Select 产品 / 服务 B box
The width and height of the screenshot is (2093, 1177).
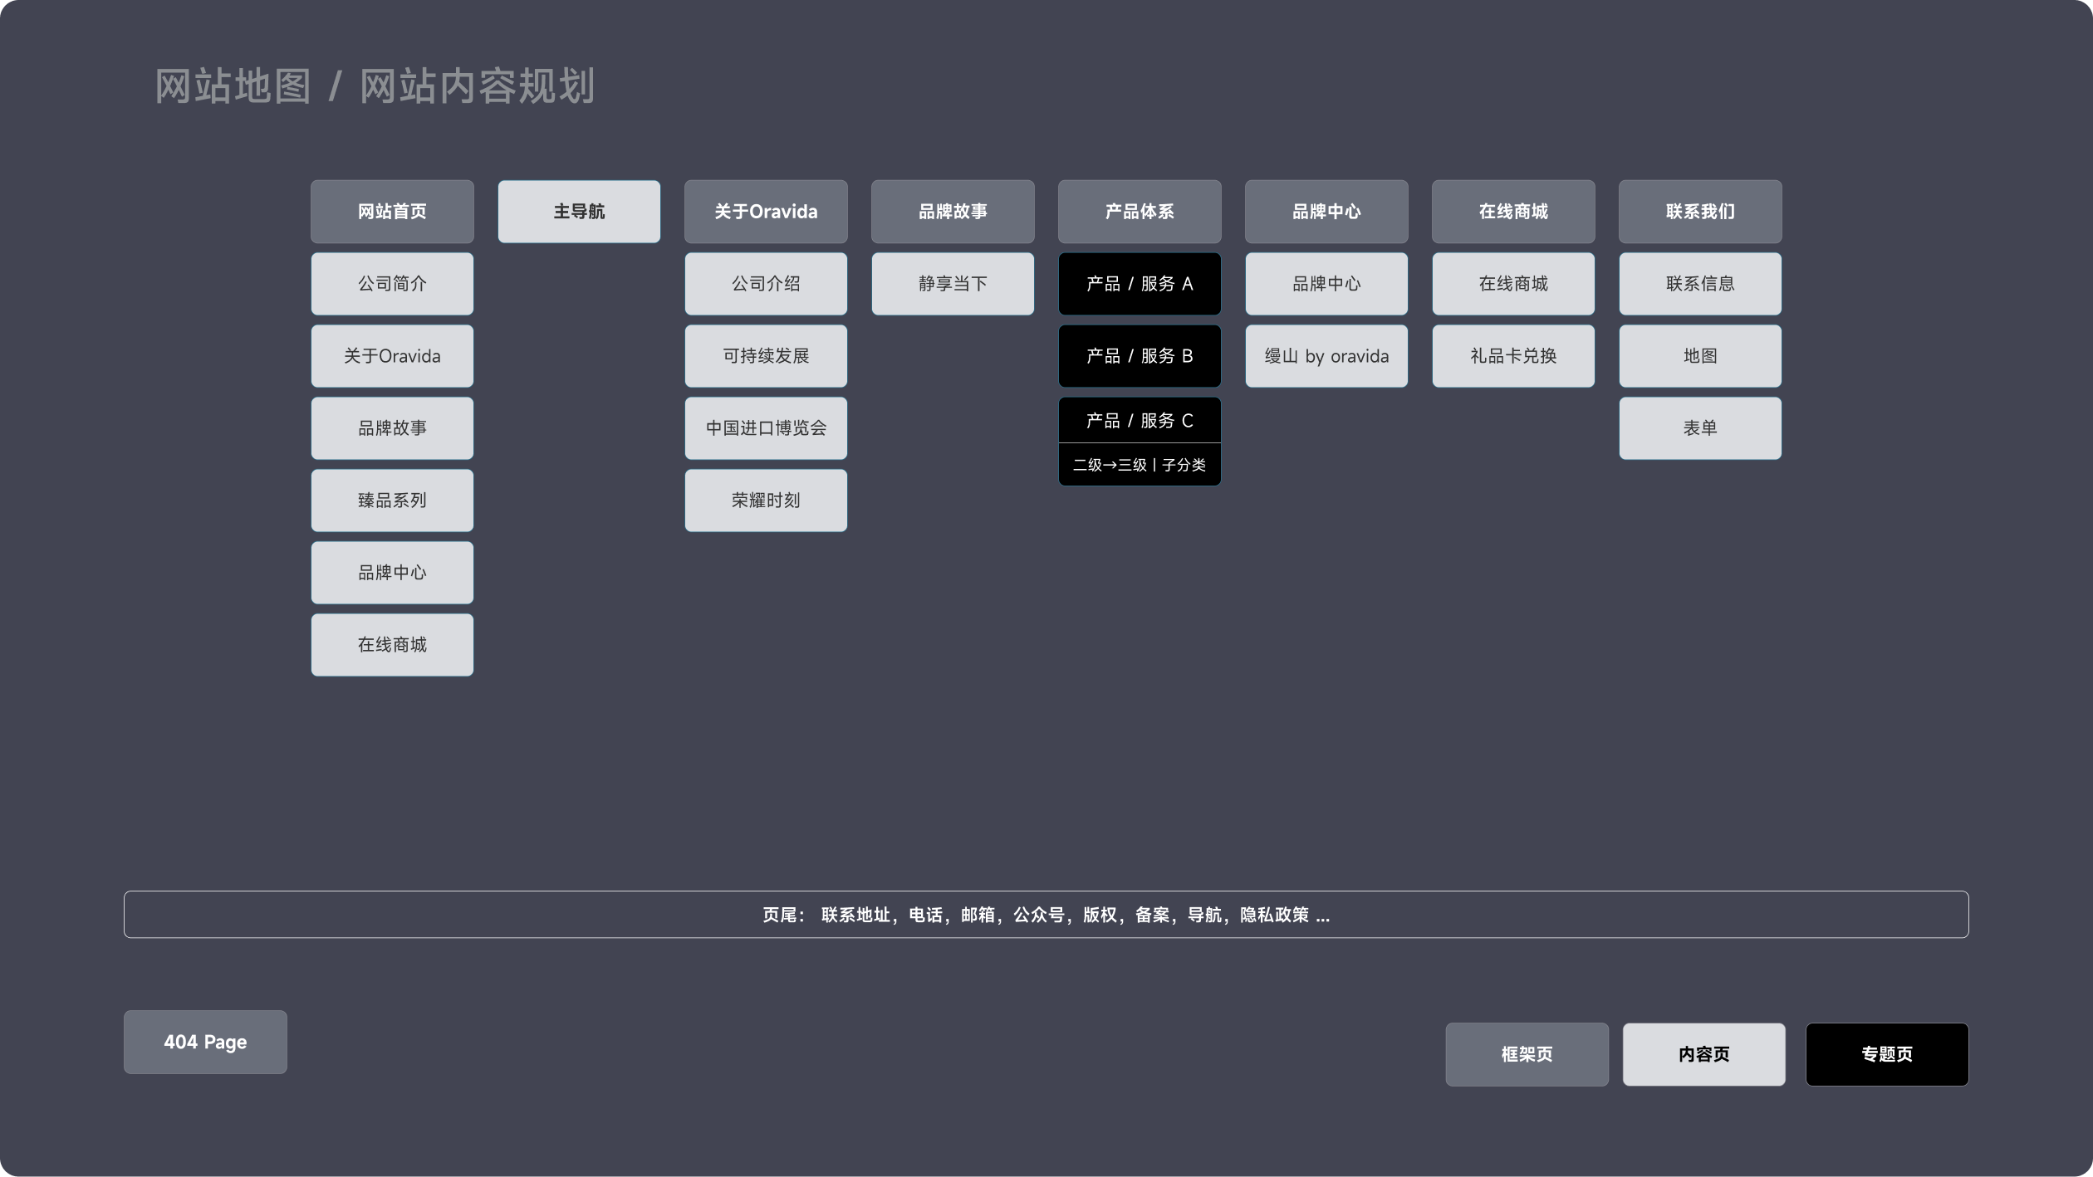click(x=1140, y=356)
